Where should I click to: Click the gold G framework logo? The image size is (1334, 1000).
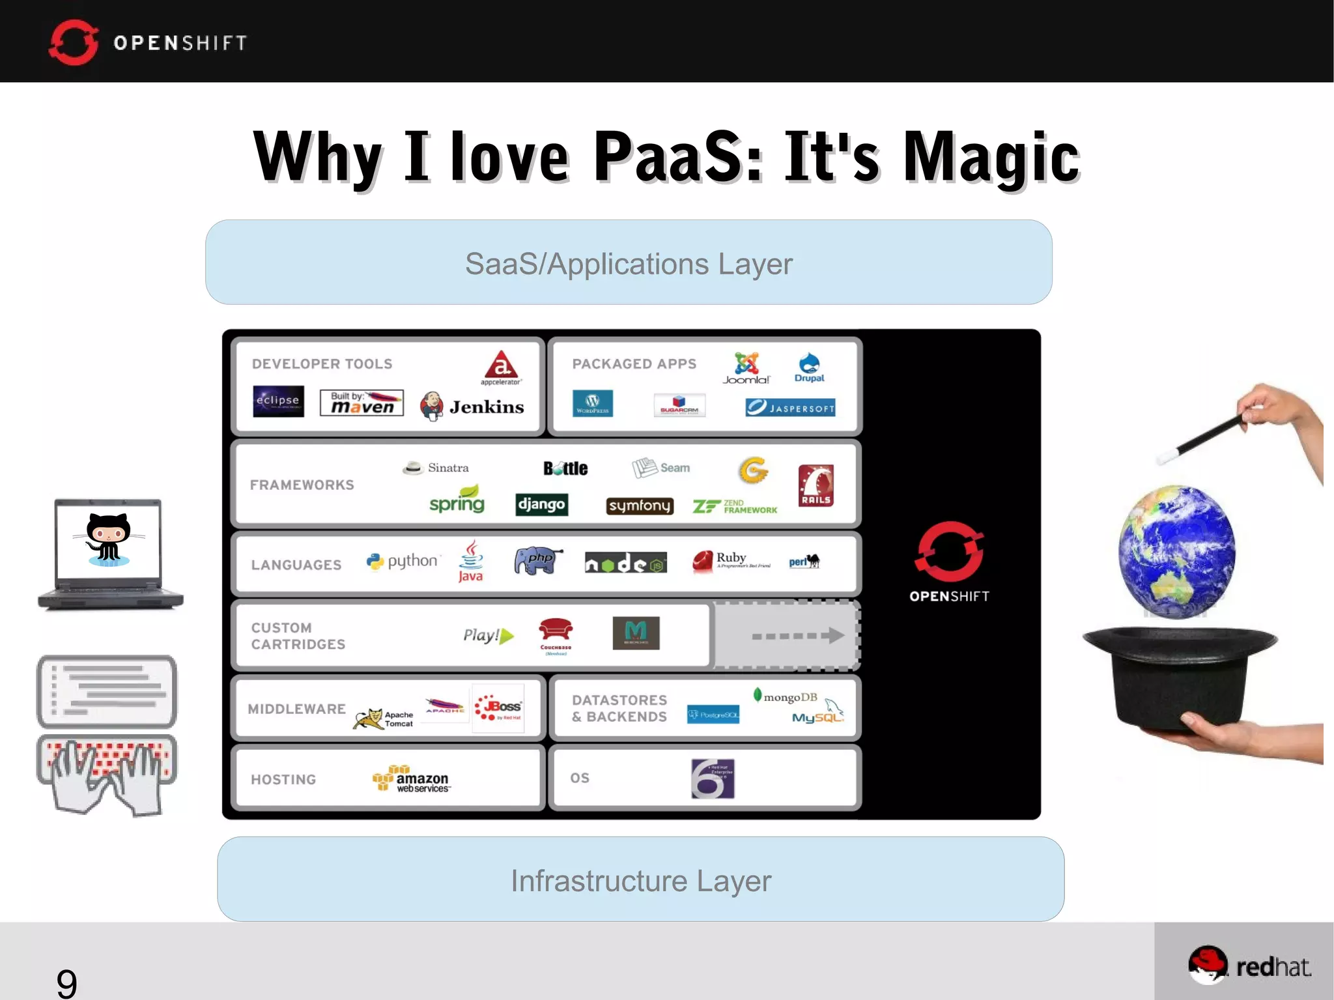pos(754,470)
